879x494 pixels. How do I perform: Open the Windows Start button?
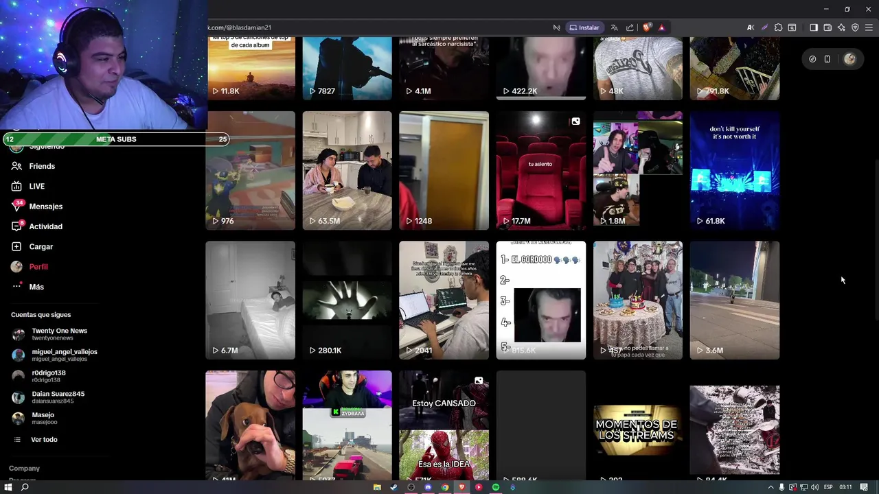point(8,487)
